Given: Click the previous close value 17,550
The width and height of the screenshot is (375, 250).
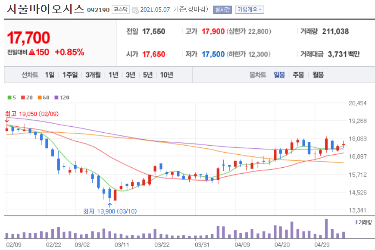Looking at the screenshot, I should click(x=153, y=31).
